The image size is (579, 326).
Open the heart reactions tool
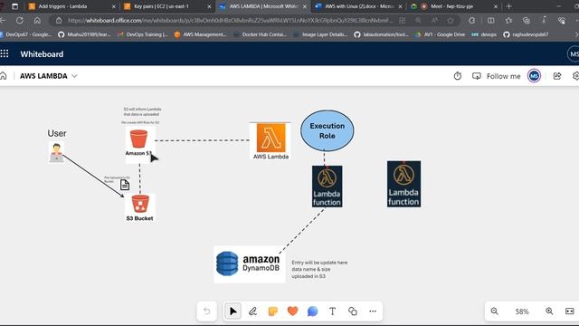click(292, 312)
